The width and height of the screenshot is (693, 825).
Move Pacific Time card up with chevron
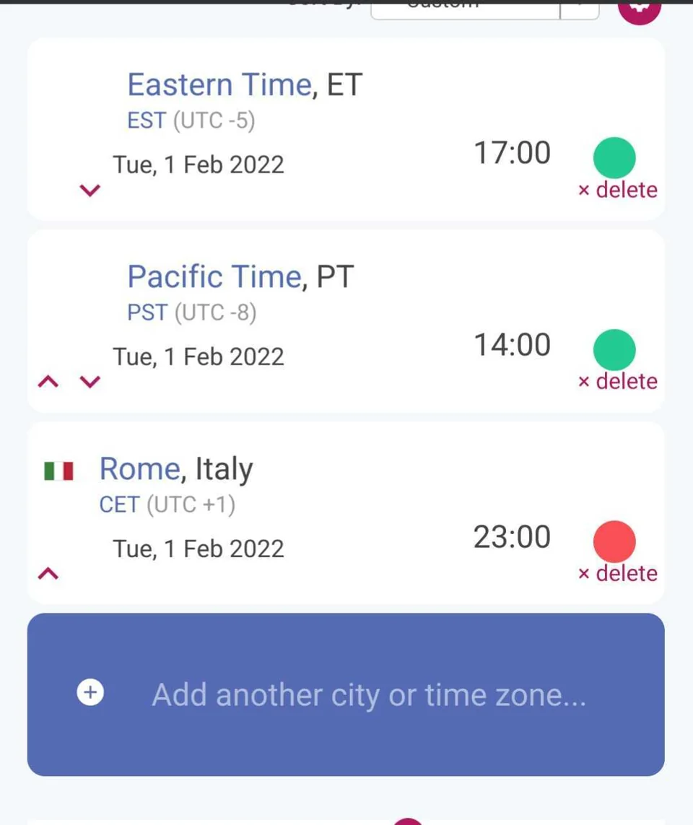pyautogui.click(x=48, y=381)
